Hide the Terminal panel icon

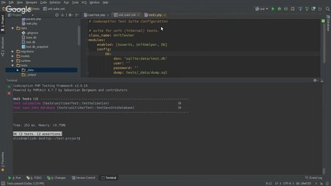pos(322,81)
